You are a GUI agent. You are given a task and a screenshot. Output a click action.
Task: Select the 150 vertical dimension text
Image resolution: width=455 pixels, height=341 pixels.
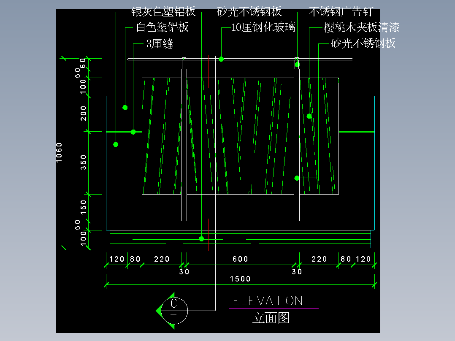pos(84,207)
